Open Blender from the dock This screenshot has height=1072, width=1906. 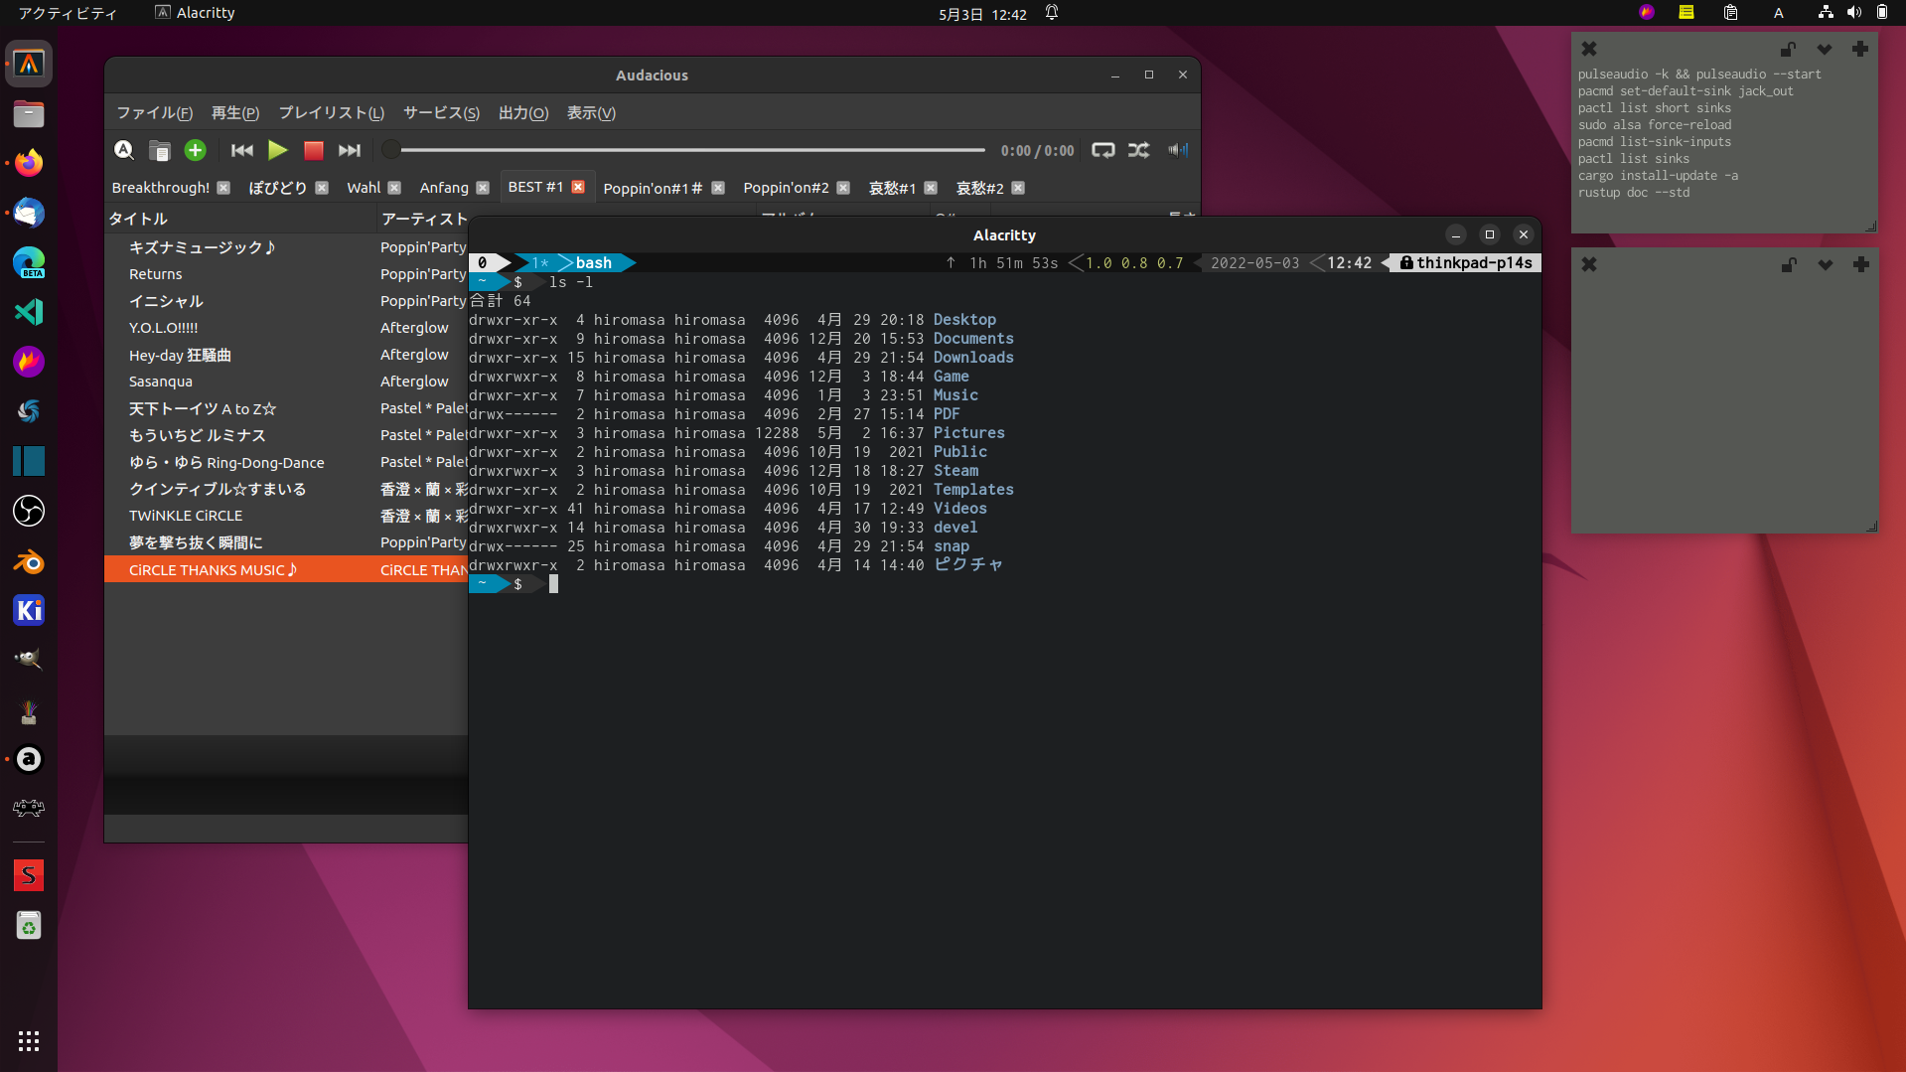pos(28,561)
